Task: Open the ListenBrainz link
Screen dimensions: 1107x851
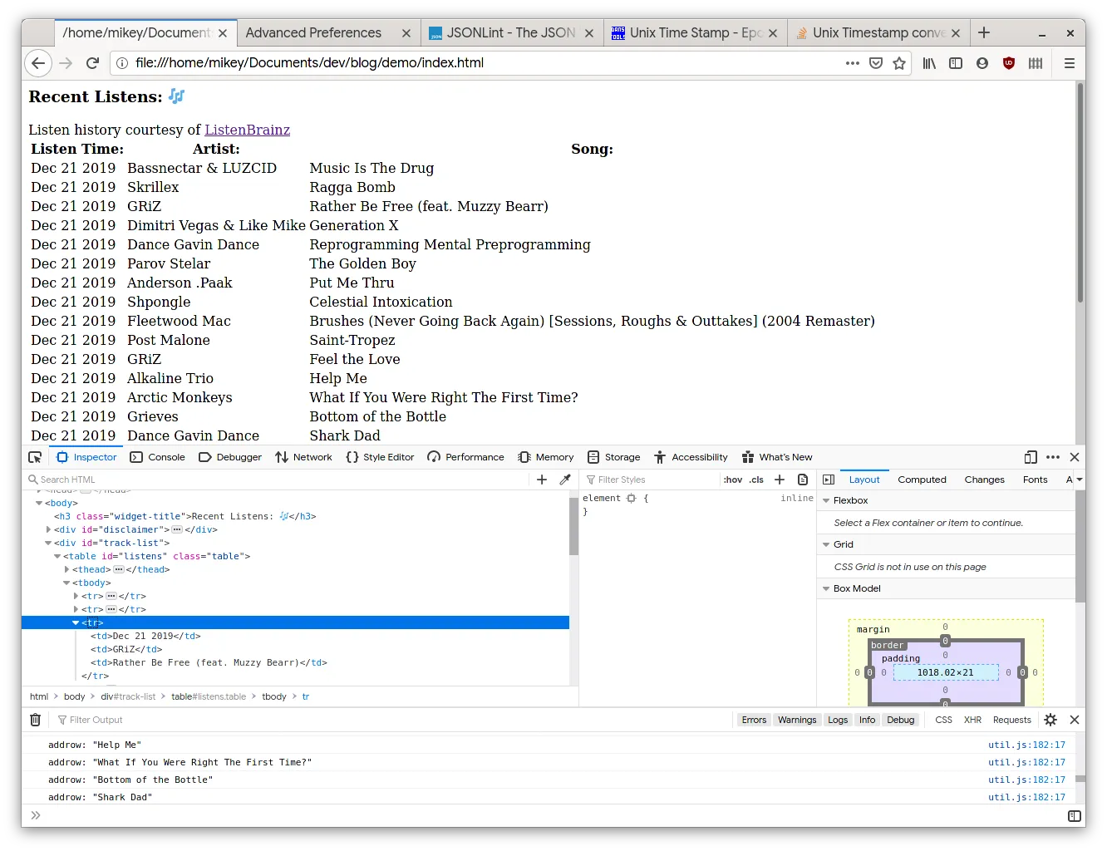Action: point(248,130)
